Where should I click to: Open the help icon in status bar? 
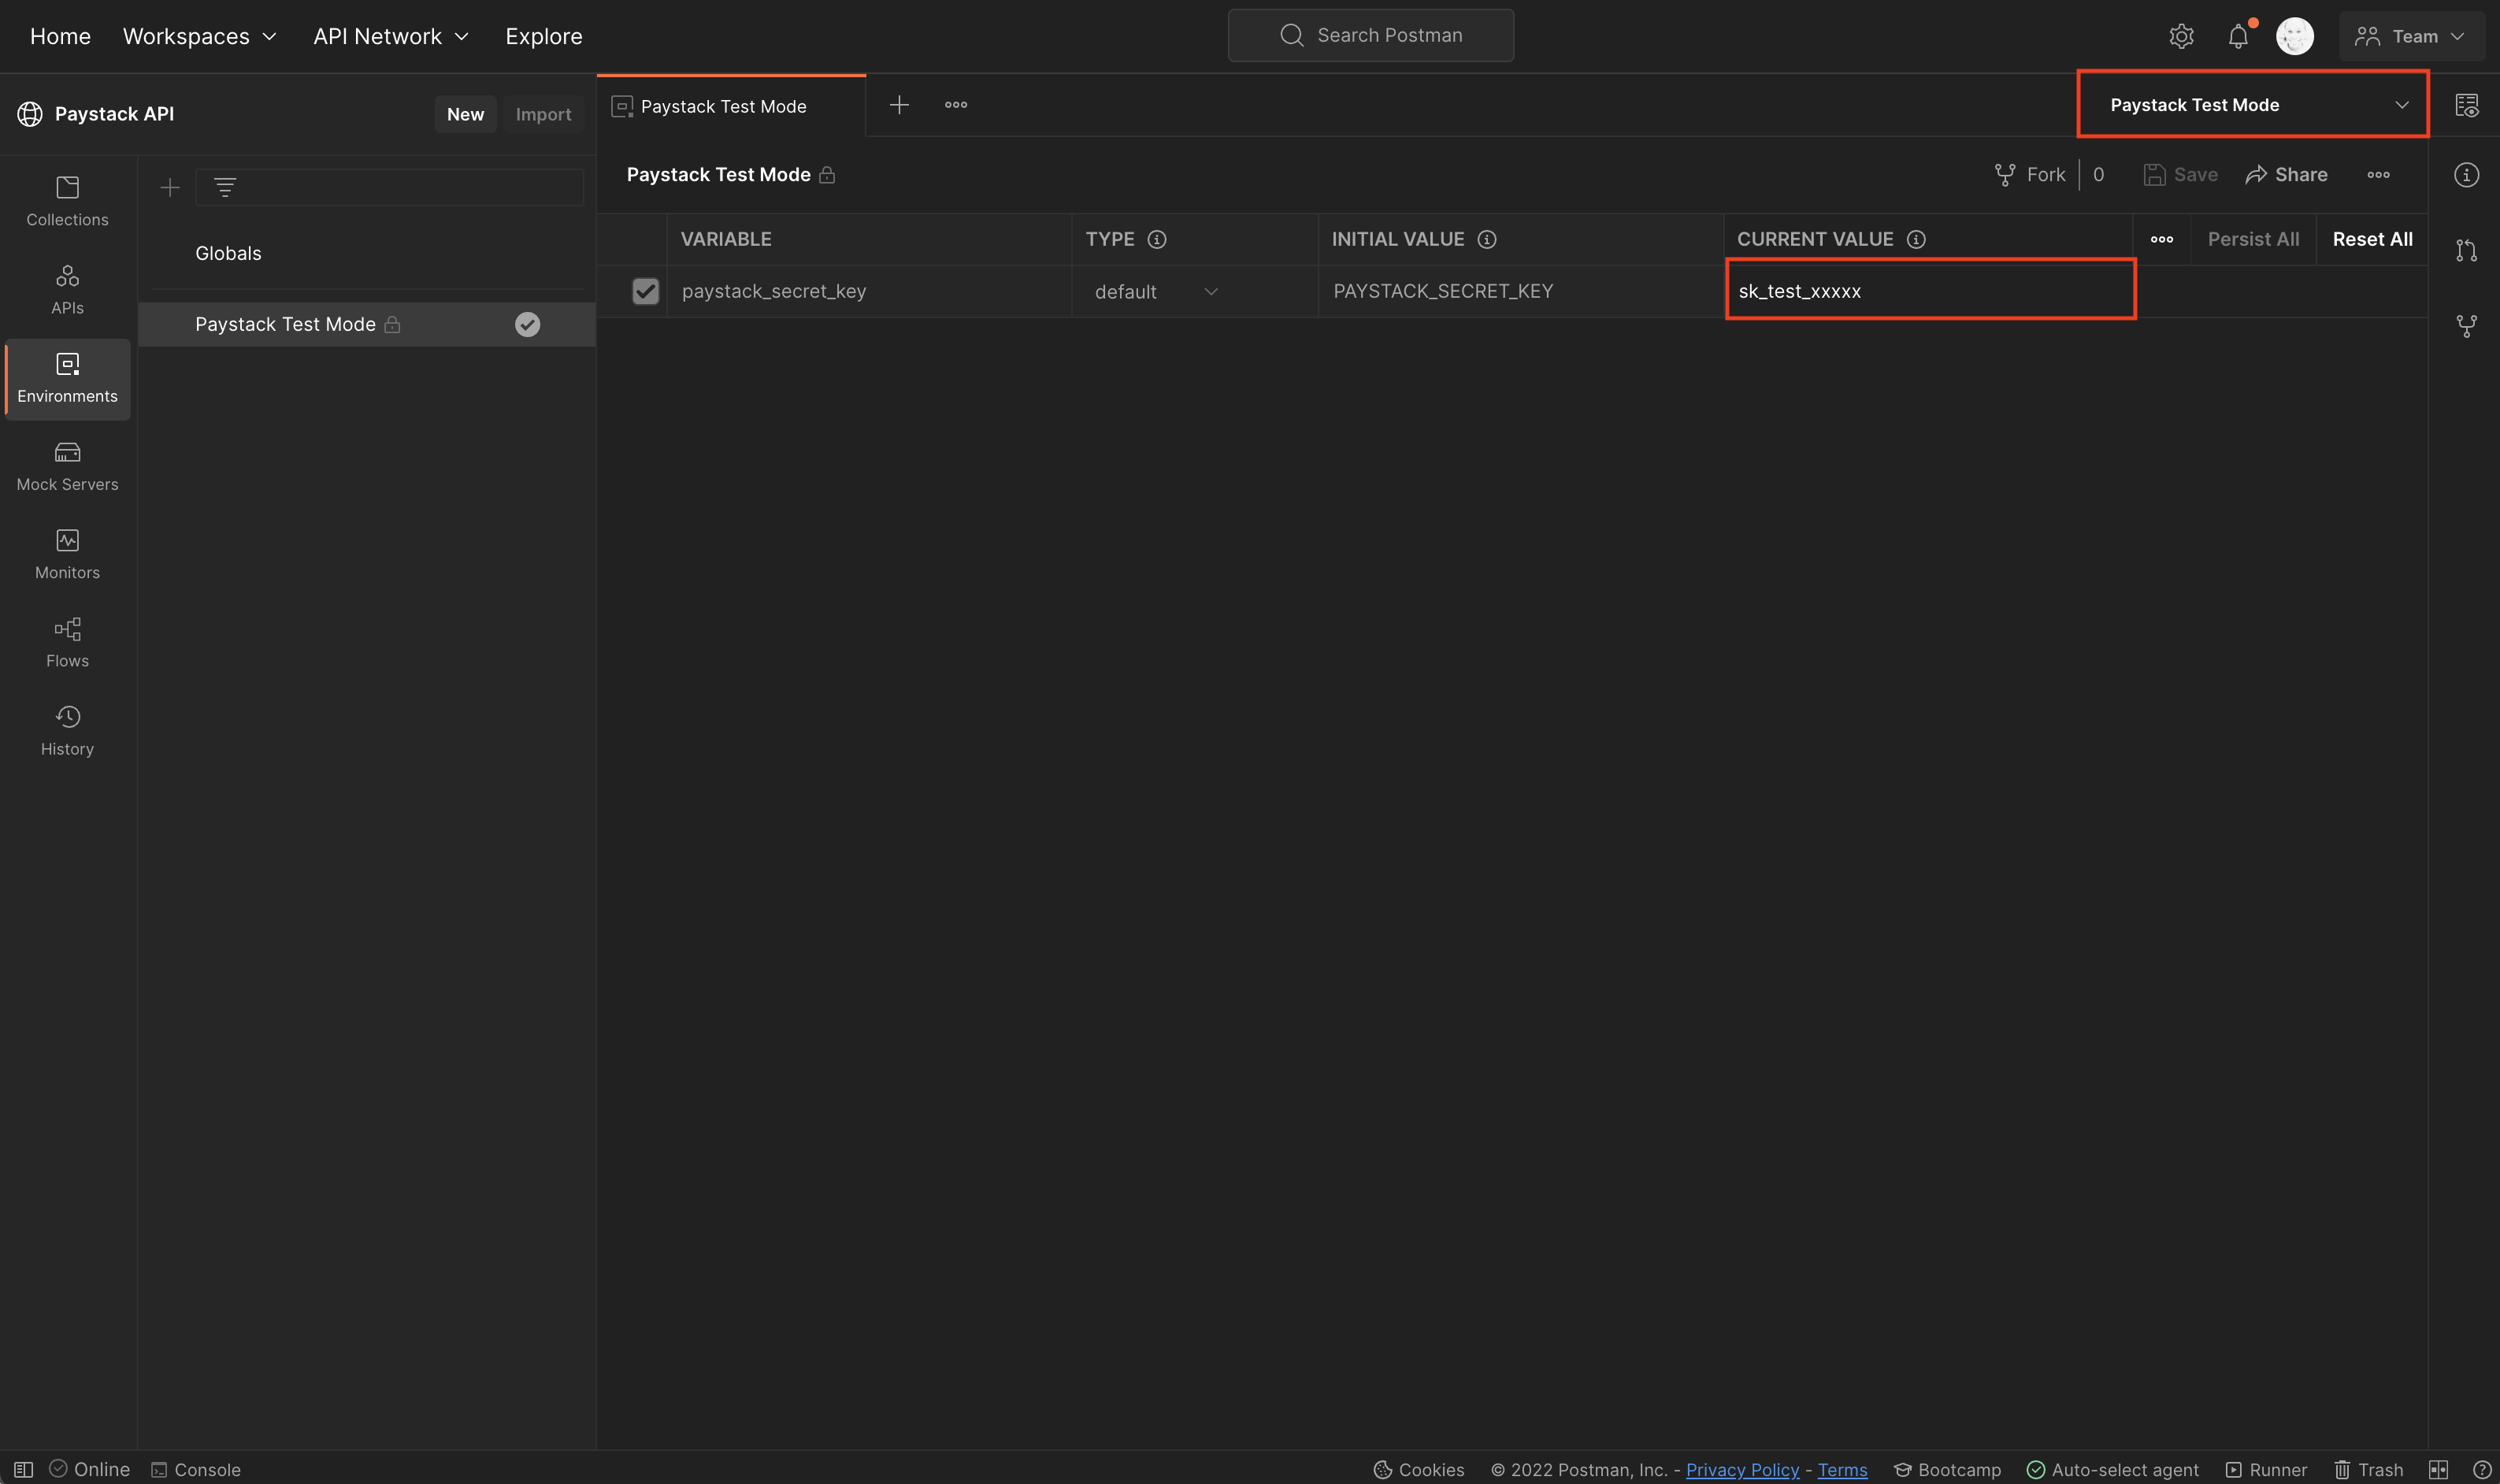pos(2481,1469)
